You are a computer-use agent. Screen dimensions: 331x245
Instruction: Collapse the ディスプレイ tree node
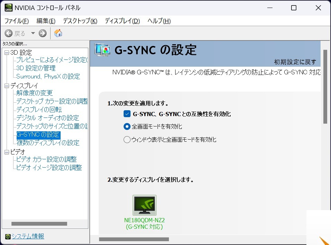pyautogui.click(x=7, y=86)
